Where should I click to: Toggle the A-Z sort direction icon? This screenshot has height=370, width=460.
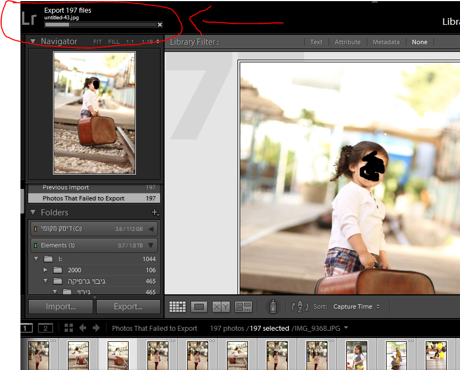point(300,306)
